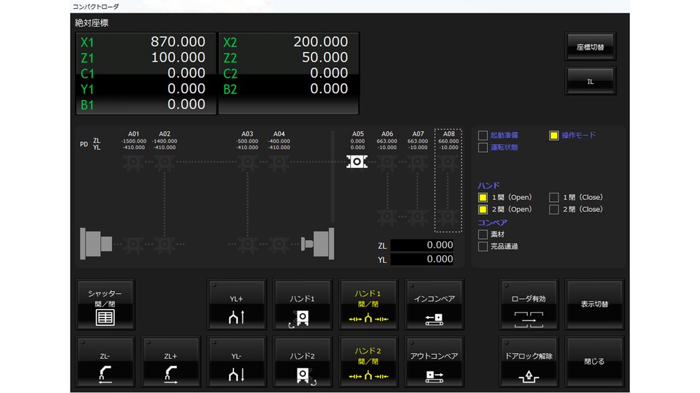This screenshot has height=393, width=700.
Task: Click the IL button
Action: 590,82
